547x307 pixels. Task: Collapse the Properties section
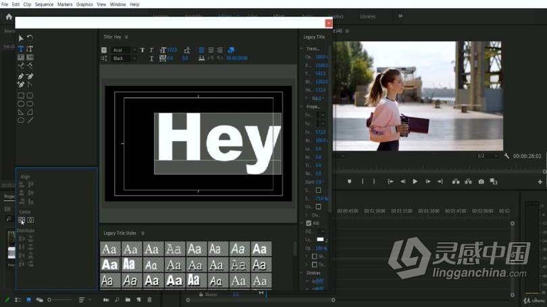[302, 107]
